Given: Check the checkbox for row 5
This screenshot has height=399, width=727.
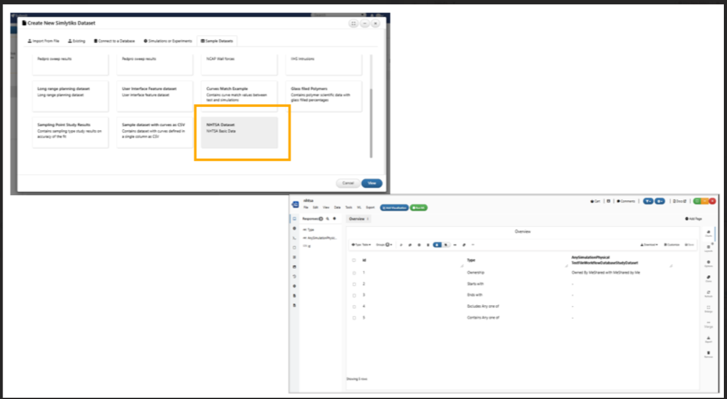Looking at the screenshot, I should [354, 318].
